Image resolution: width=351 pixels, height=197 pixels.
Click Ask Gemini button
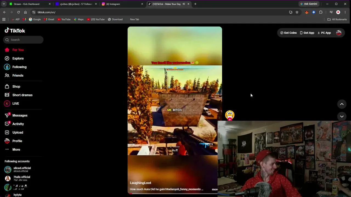309,4
